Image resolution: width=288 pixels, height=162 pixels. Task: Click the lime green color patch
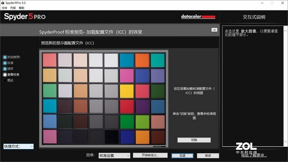[142, 122]
